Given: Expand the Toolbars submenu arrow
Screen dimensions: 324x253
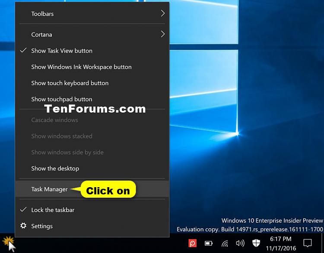Looking at the screenshot, I should click(163, 13).
